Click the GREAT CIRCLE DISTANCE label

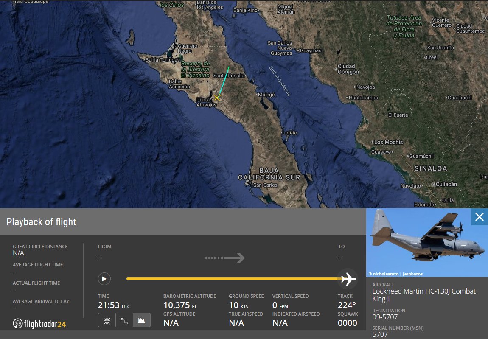pyautogui.click(x=40, y=247)
